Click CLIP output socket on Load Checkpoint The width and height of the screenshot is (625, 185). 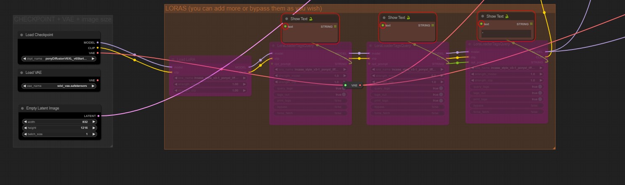[x=98, y=48]
